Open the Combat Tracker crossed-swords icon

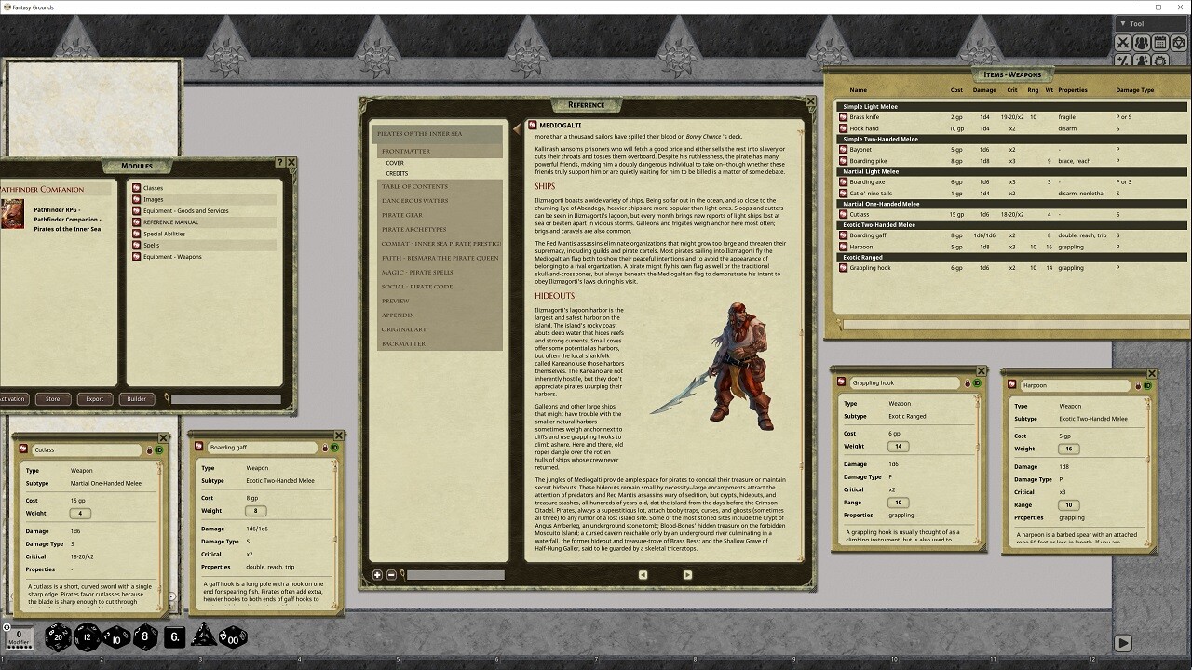click(x=1123, y=42)
